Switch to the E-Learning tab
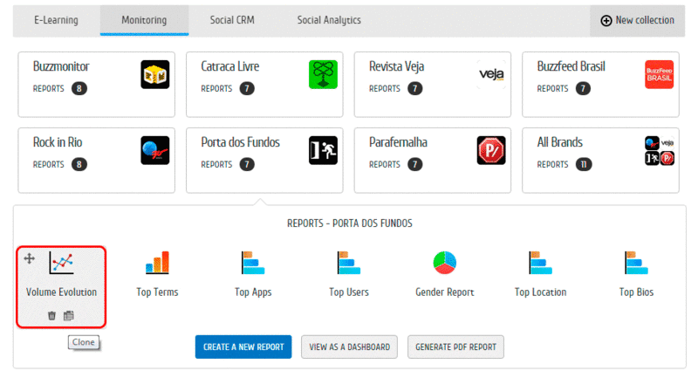698x378 pixels. [x=56, y=20]
